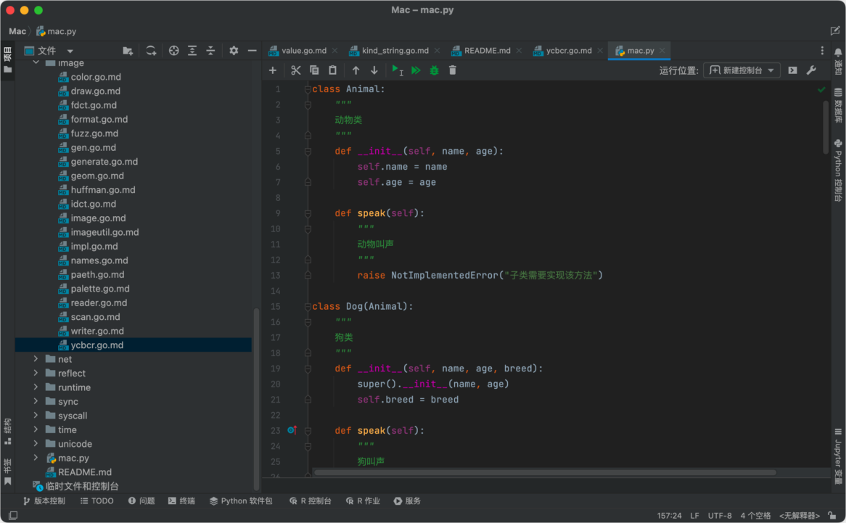Click execute-in-console icon beside dropdown
Image resolution: width=846 pixels, height=523 pixels.
click(792, 70)
